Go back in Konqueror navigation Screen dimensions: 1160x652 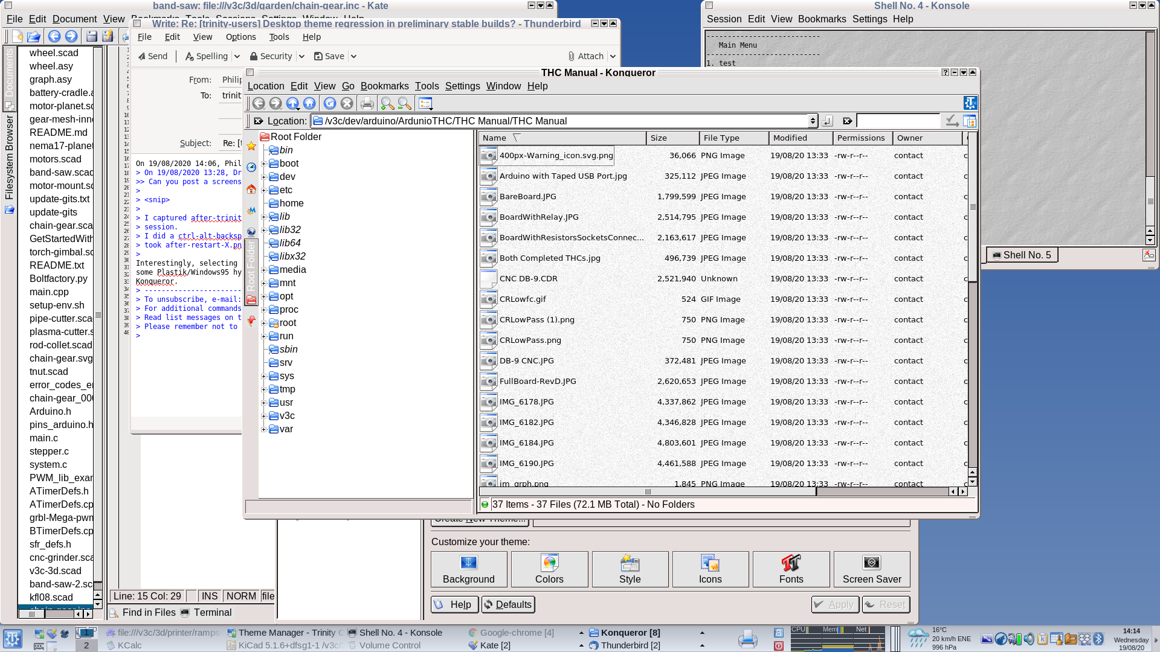pyautogui.click(x=259, y=103)
